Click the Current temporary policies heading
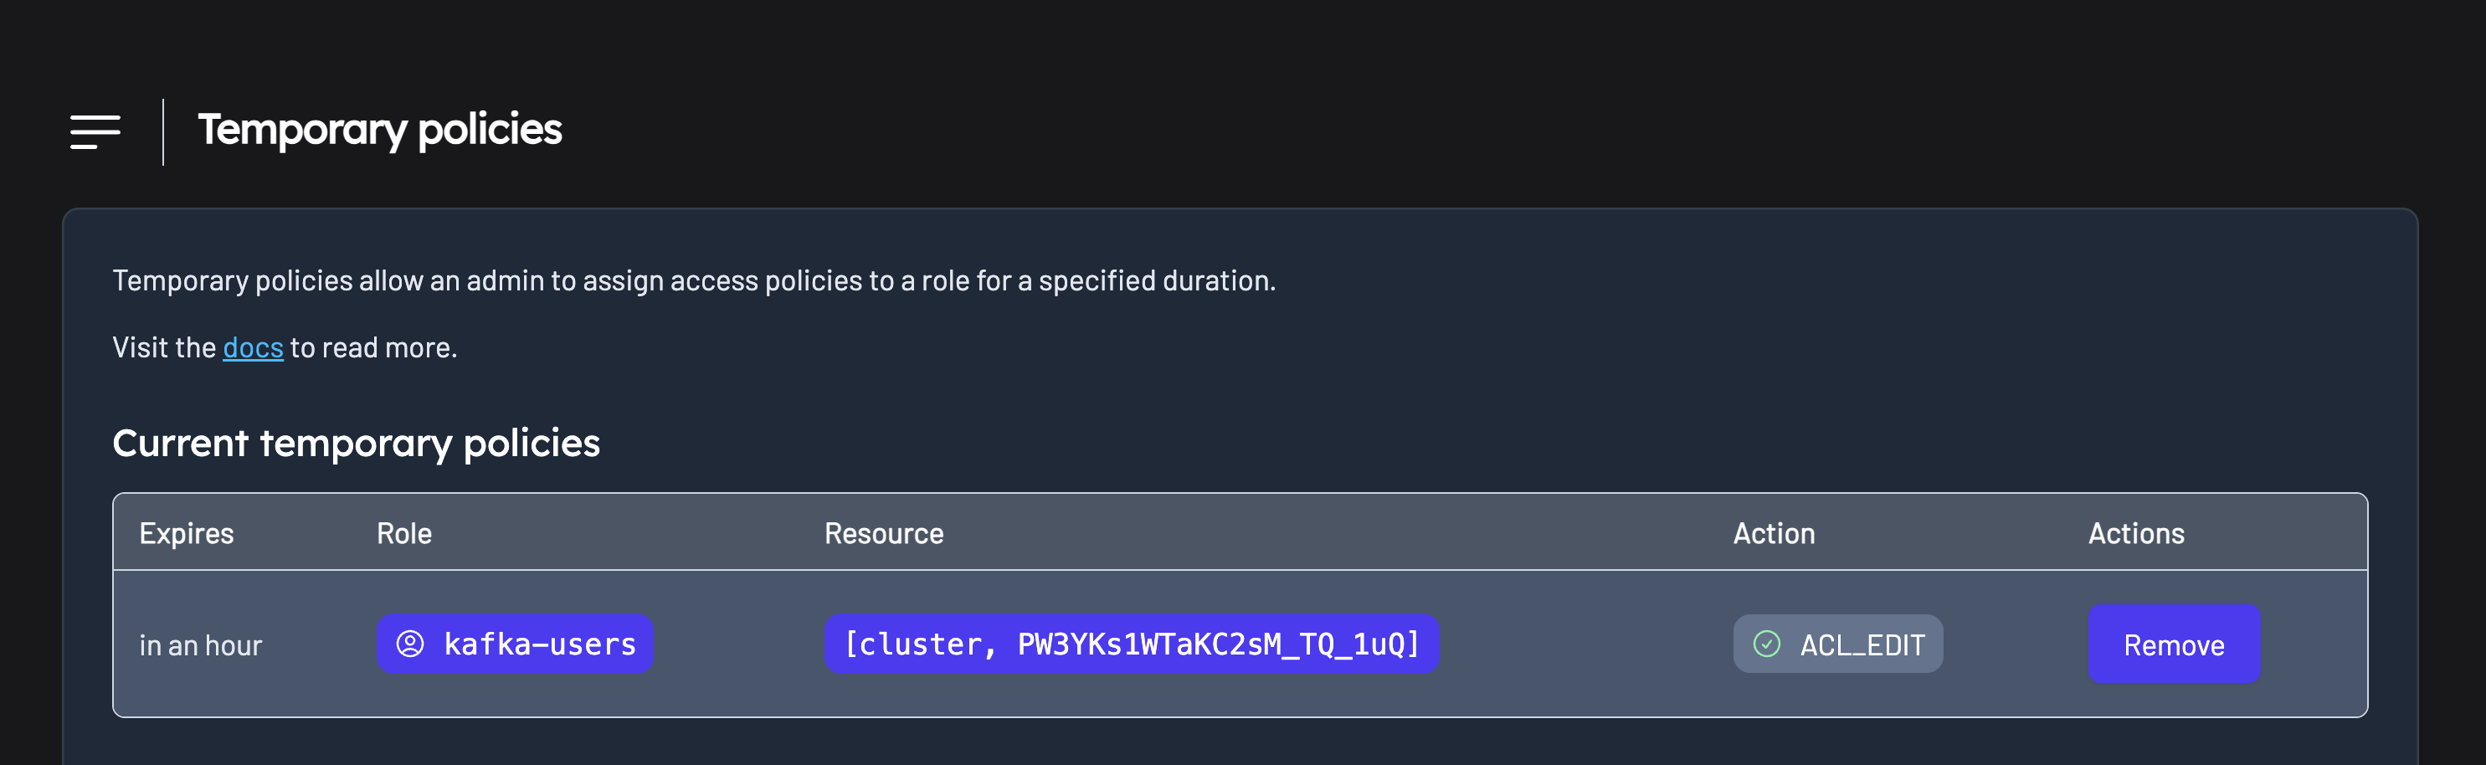The image size is (2486, 765). coord(356,443)
